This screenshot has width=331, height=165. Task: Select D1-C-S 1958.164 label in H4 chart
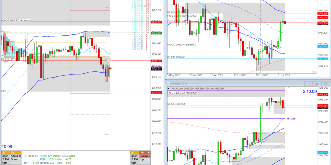point(176,104)
